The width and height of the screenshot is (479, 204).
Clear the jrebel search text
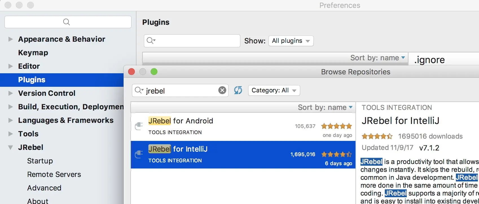point(222,90)
